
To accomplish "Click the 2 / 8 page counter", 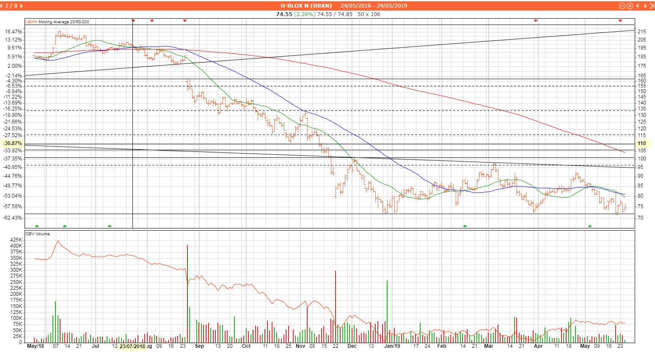I will pos(12,6).
